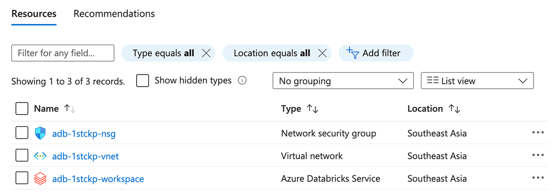Open the ellipsis menu for adb-1stckp-workspace
Image resolution: width=552 pixels, height=193 pixels.
point(537,178)
